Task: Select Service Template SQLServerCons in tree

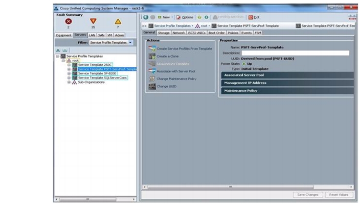Action: (102, 78)
